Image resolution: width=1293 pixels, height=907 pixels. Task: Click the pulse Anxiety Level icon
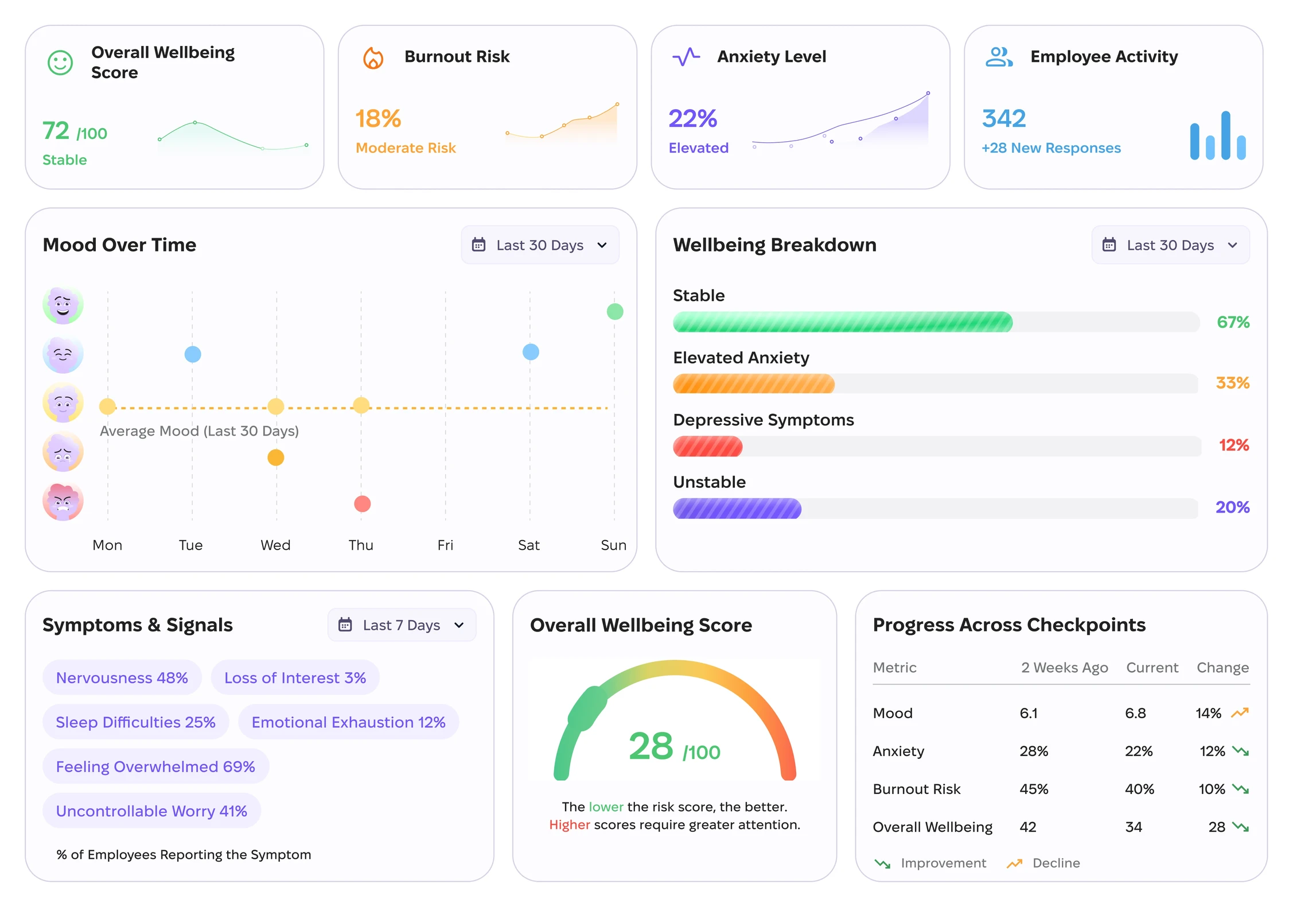pos(686,57)
